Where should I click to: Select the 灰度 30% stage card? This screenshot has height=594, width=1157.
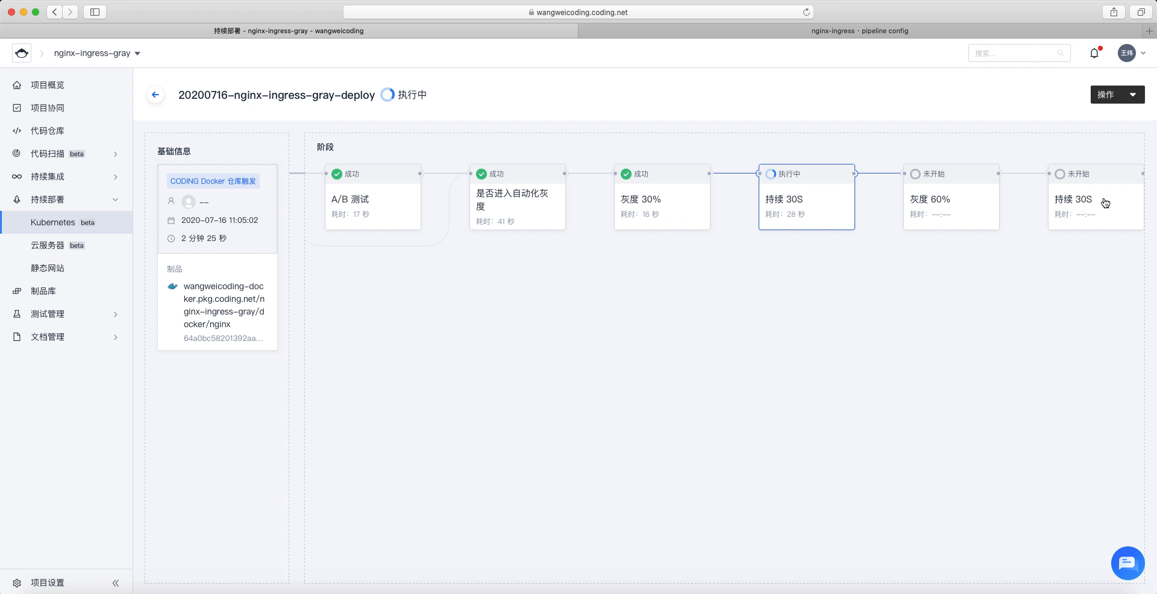tap(662, 197)
